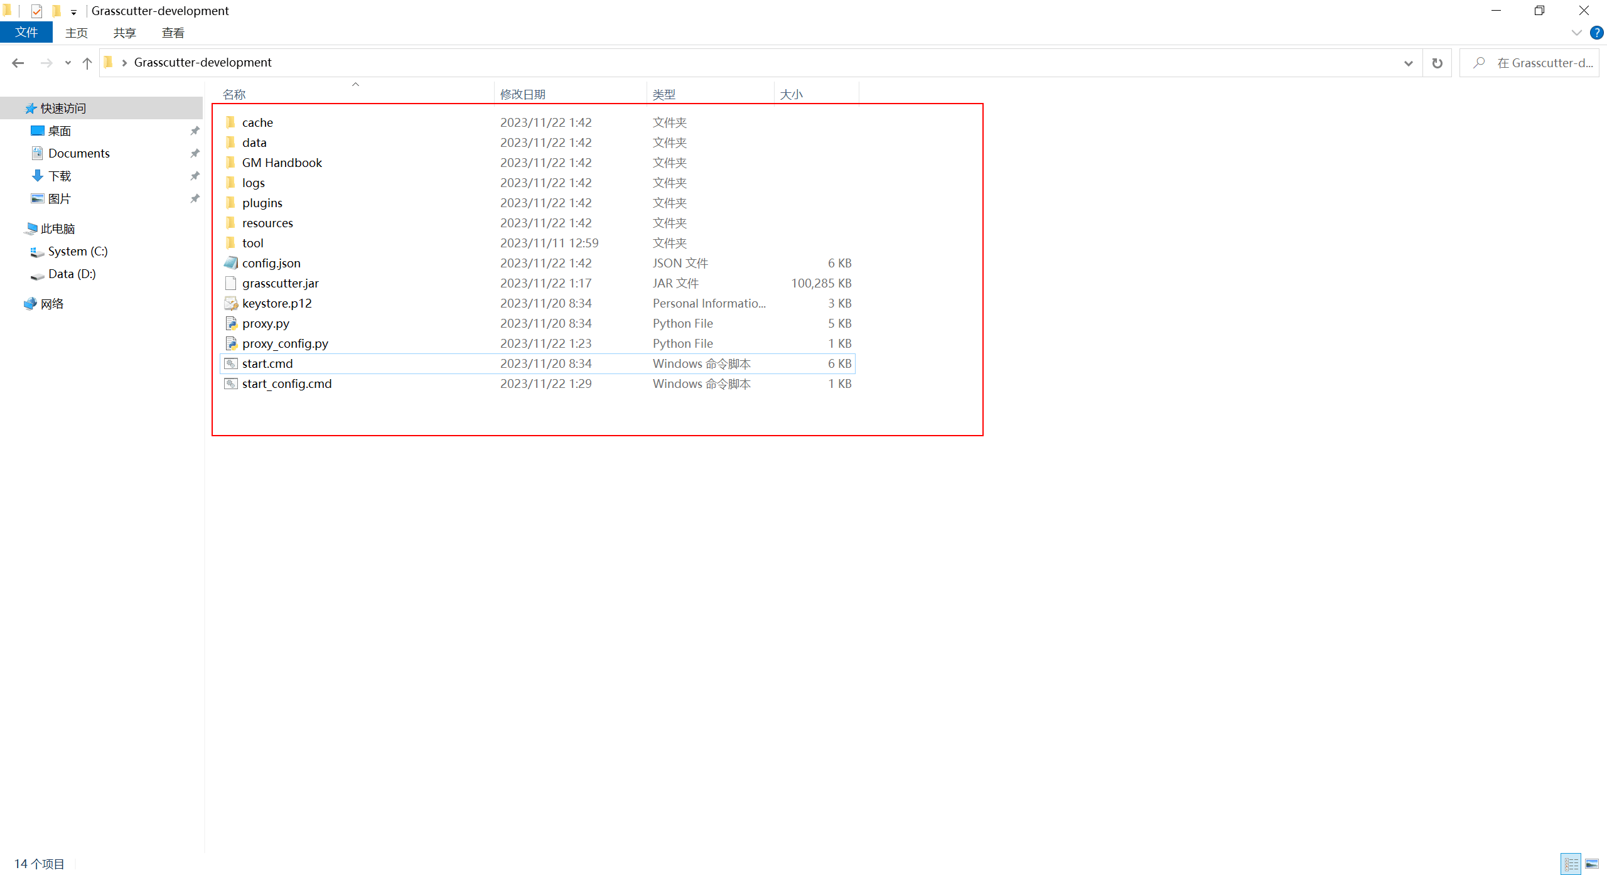Click the pin icon beside 下载

(195, 176)
